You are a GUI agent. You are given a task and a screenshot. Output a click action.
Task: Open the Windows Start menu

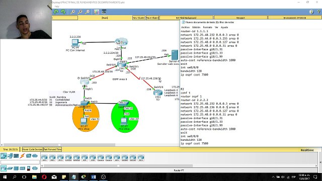click(5, 177)
